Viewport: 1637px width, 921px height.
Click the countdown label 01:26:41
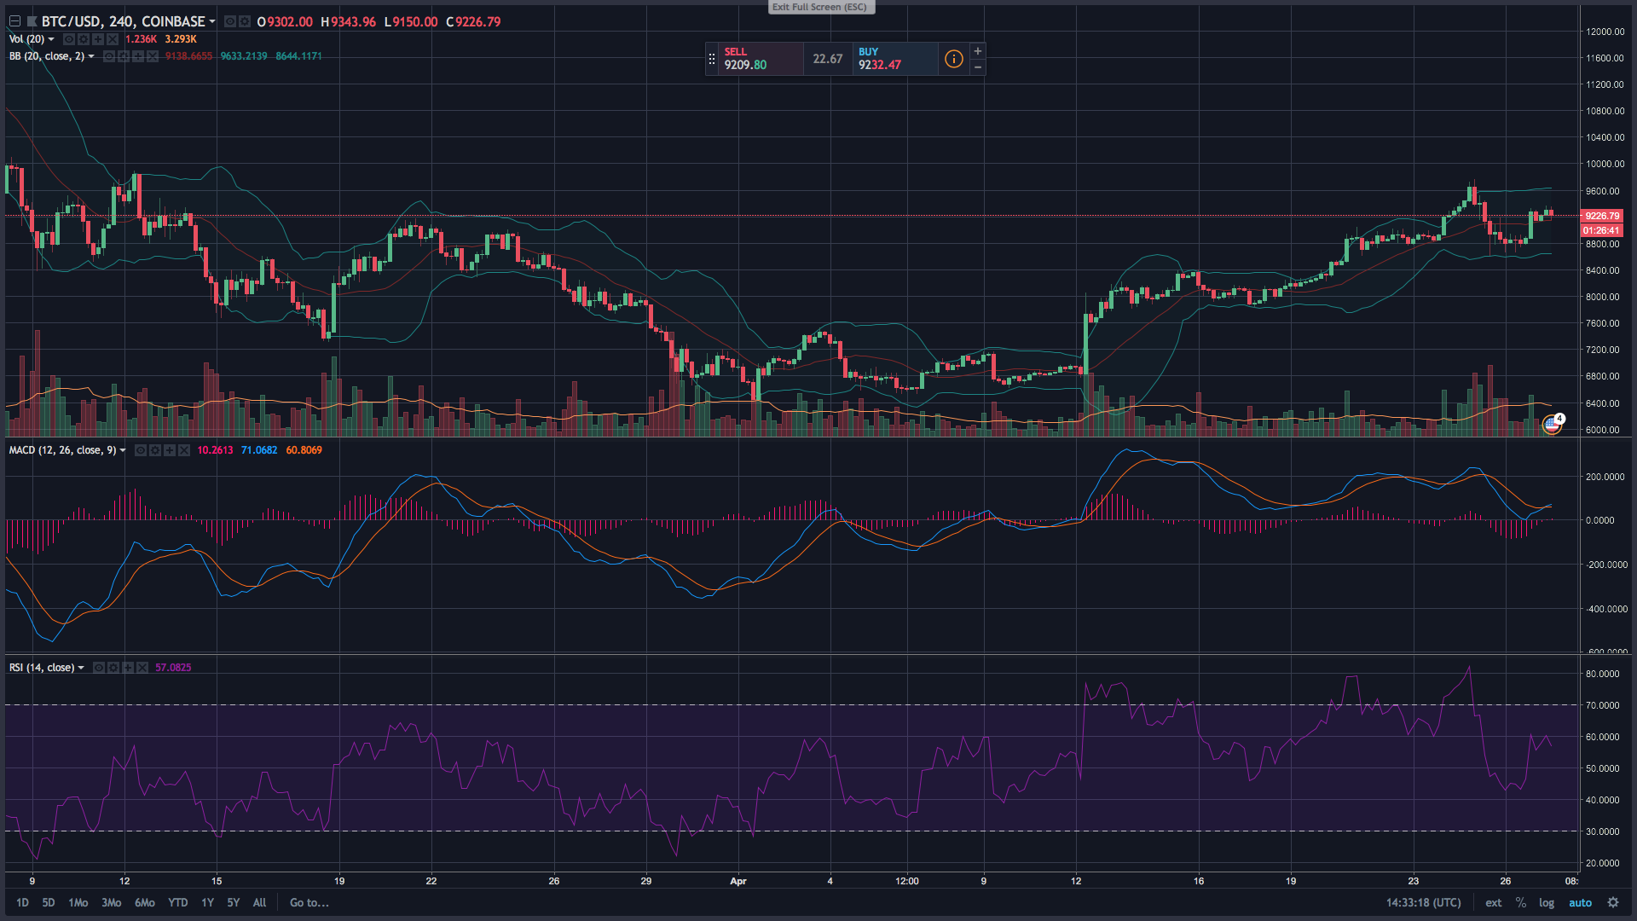(1602, 230)
